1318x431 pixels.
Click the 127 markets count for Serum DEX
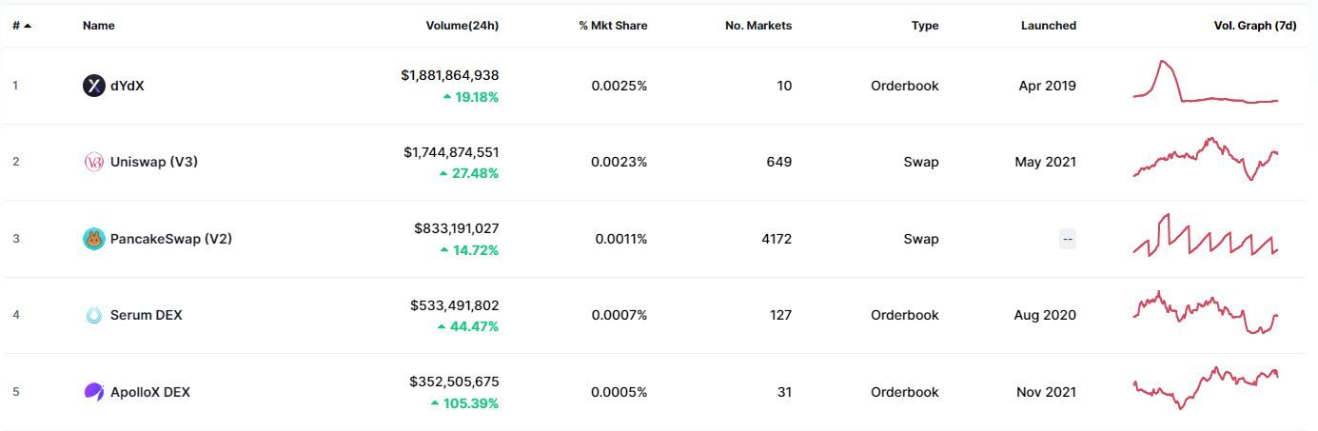tap(780, 315)
